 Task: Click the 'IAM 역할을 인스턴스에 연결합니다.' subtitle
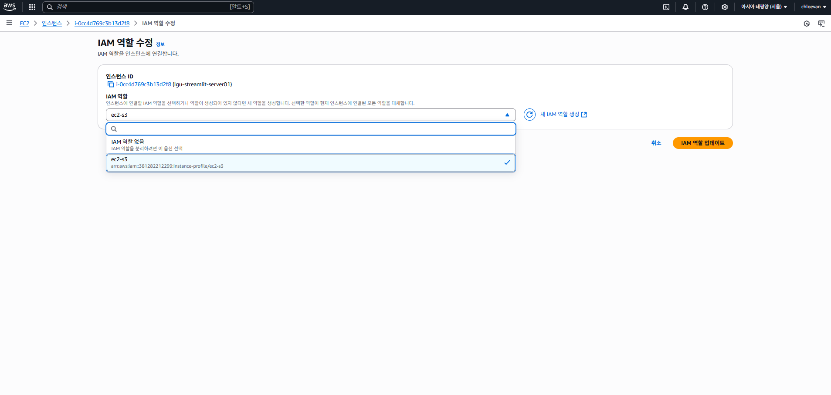(138, 54)
